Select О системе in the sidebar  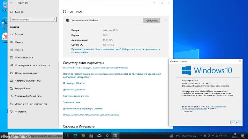(20, 112)
